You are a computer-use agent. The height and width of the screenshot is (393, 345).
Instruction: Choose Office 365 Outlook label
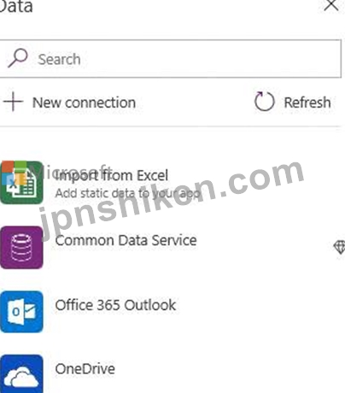(x=115, y=305)
